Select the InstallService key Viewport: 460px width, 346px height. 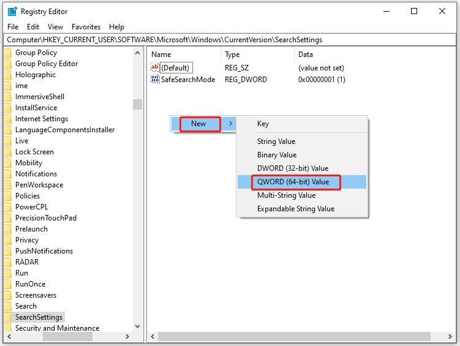click(36, 108)
